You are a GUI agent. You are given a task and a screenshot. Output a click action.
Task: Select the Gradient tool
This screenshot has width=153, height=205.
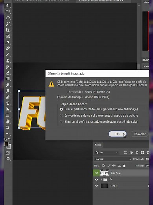[7, 79]
